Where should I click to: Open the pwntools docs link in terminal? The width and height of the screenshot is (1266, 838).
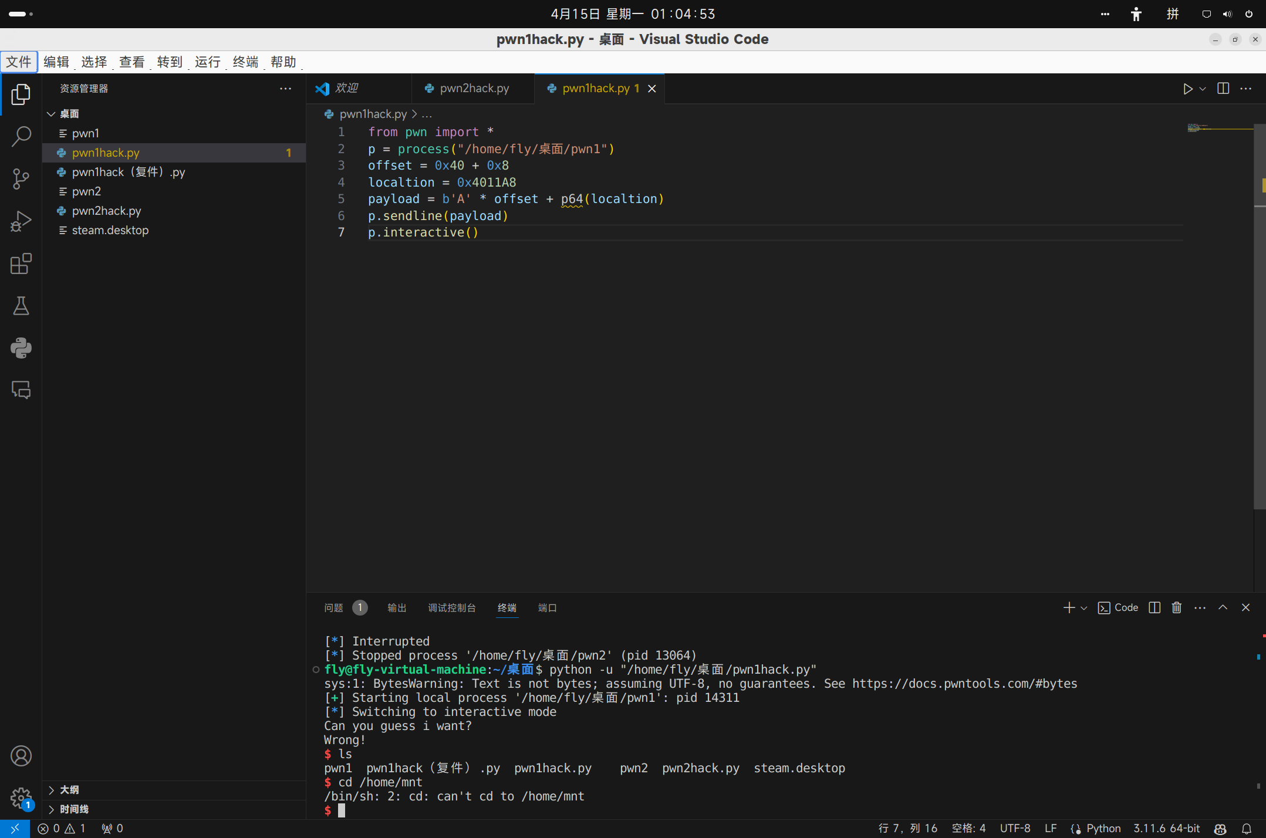coord(964,684)
